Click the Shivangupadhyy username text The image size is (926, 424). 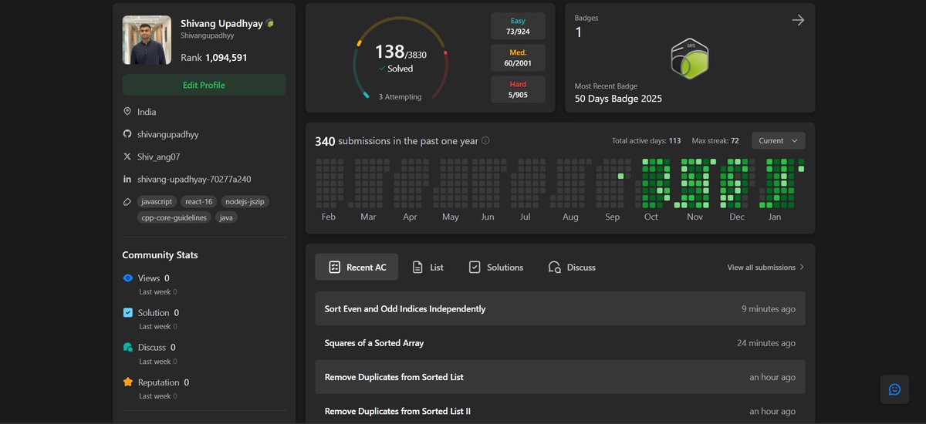(208, 35)
